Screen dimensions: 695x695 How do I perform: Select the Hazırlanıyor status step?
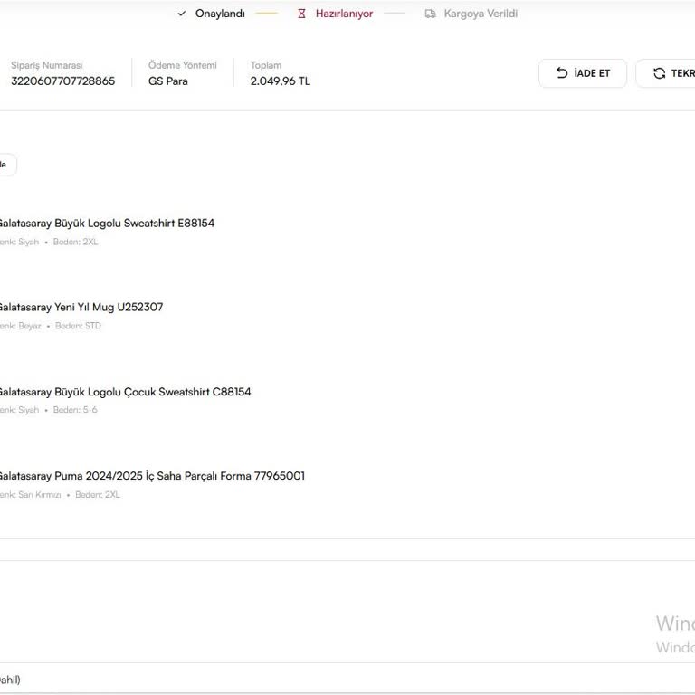335,14
